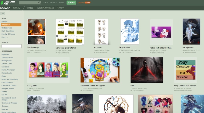Click the green Submit button
The width and height of the screenshot is (204, 113).
click(71, 3)
